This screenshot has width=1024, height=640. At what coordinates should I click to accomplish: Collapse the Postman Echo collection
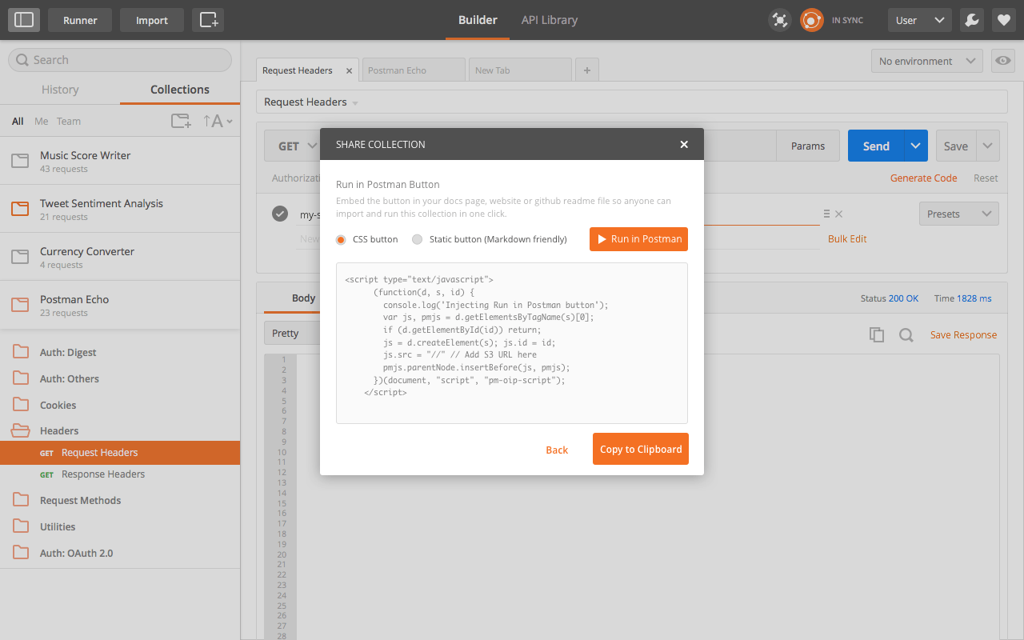[120, 305]
